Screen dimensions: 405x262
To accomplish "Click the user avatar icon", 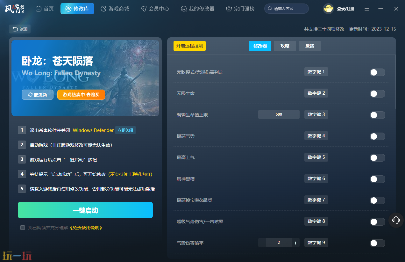I will click(x=328, y=9).
